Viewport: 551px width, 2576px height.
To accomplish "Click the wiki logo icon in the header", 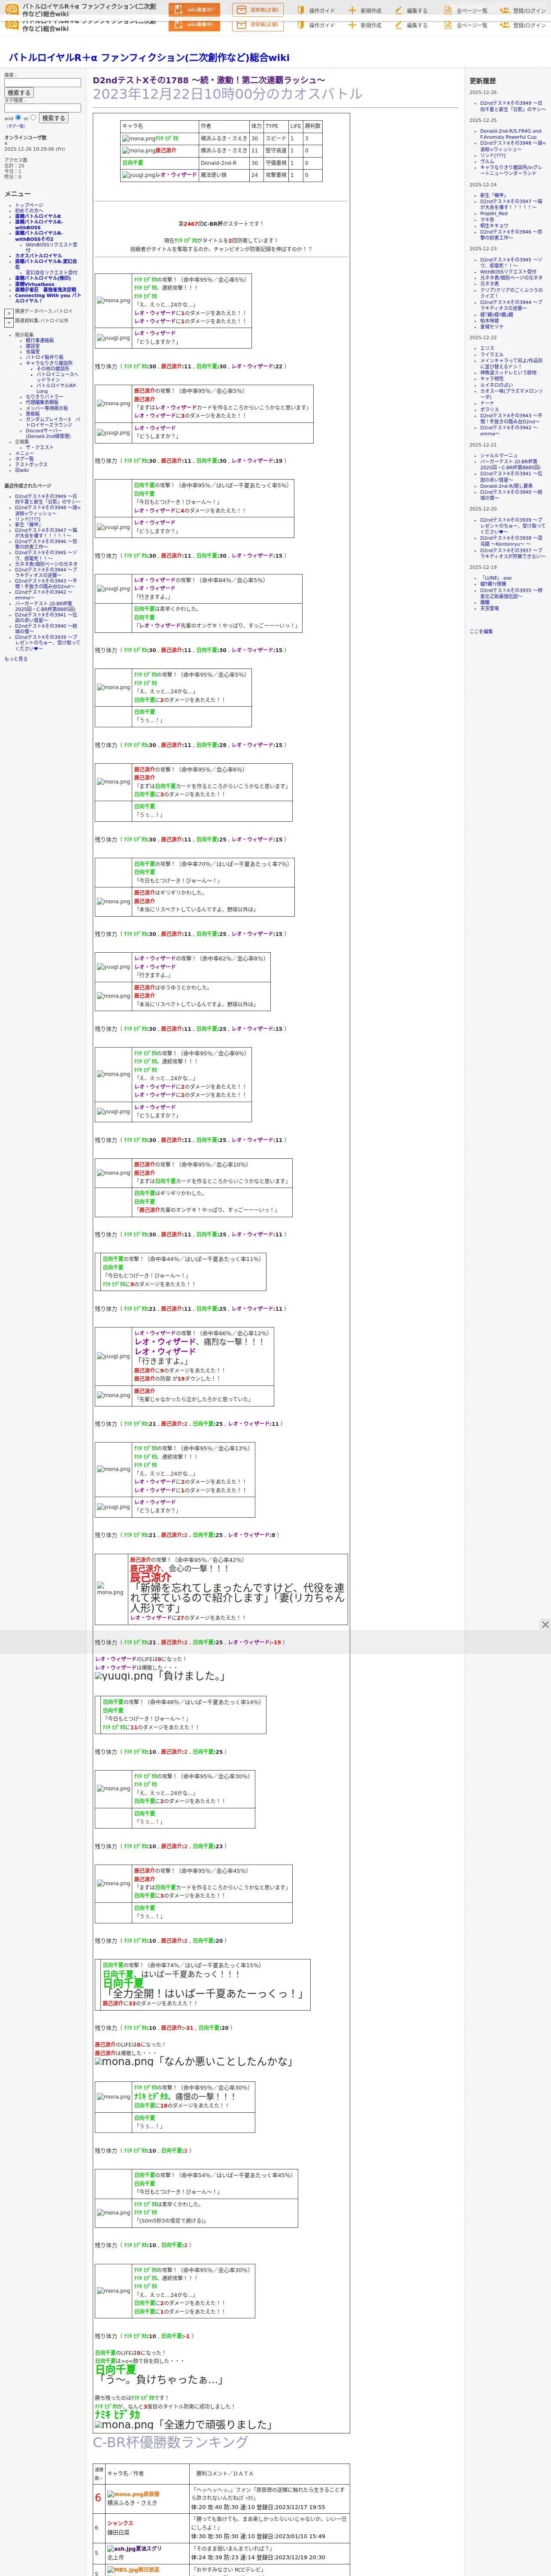I will [x=12, y=9].
